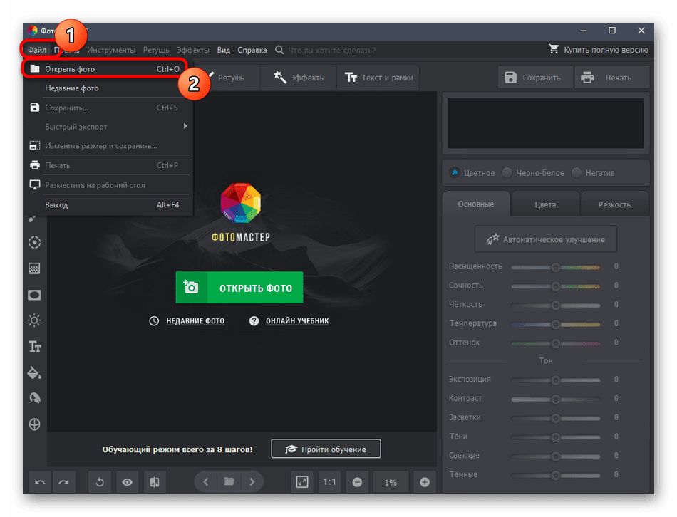Go to next photo with right chevron
Screen dimensions: 677x517
(x=252, y=481)
